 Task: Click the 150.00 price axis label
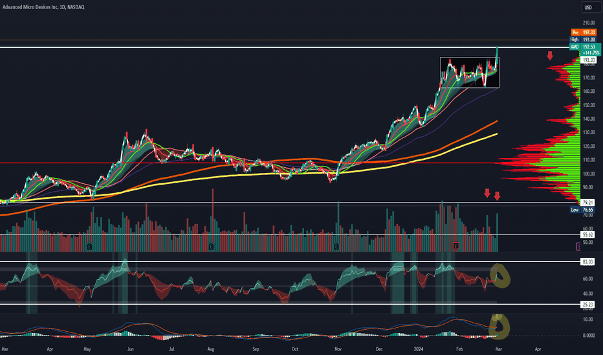point(589,105)
